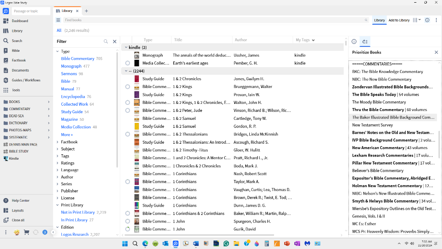Filter by Not in Print Library
The height and width of the screenshot is (249, 442).
[x=78, y=212]
